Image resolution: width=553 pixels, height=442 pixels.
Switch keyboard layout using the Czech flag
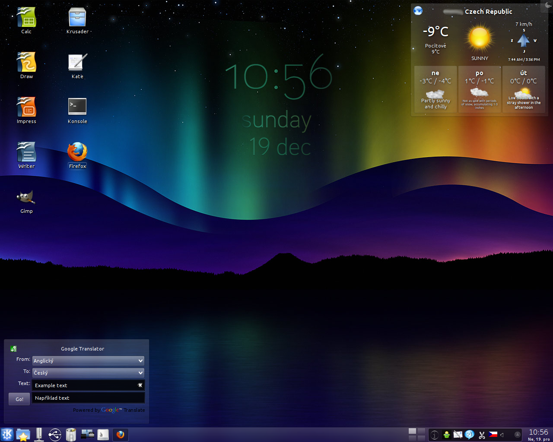[x=493, y=435]
